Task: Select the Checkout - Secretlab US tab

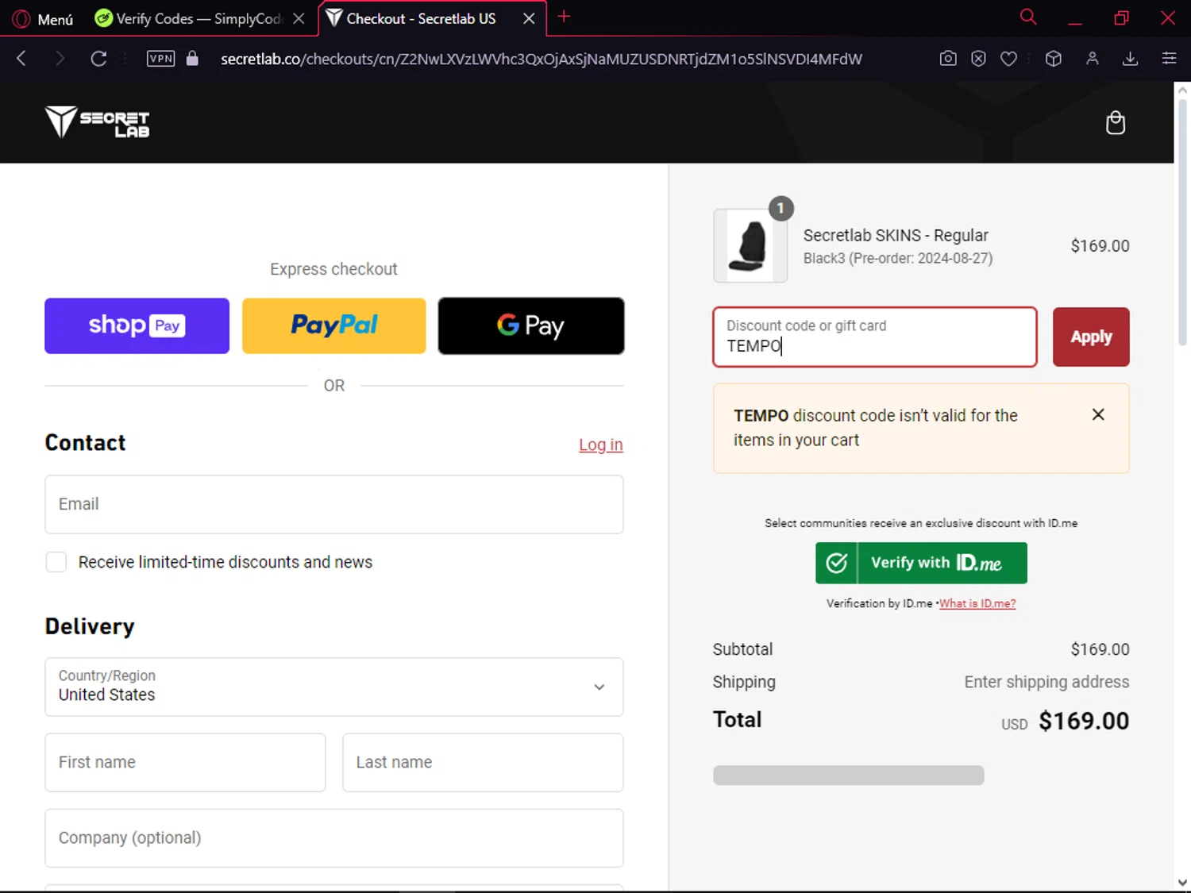Action: (421, 18)
